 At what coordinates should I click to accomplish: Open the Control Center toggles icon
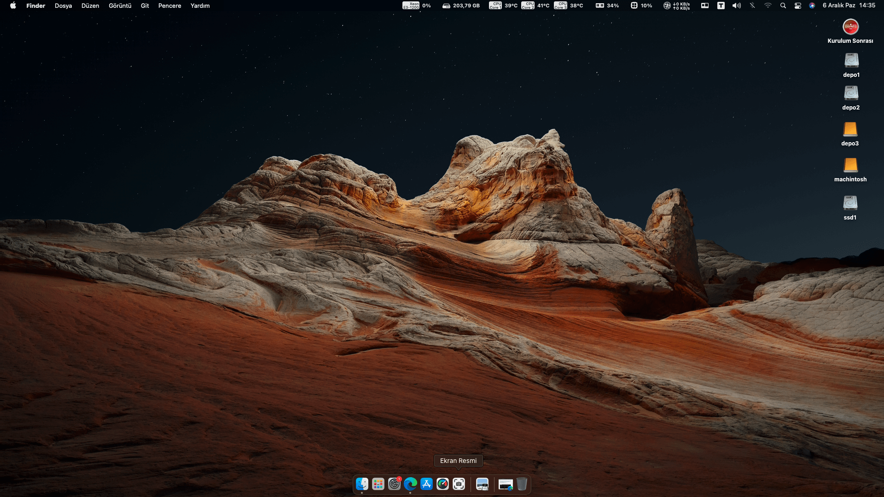(x=798, y=6)
